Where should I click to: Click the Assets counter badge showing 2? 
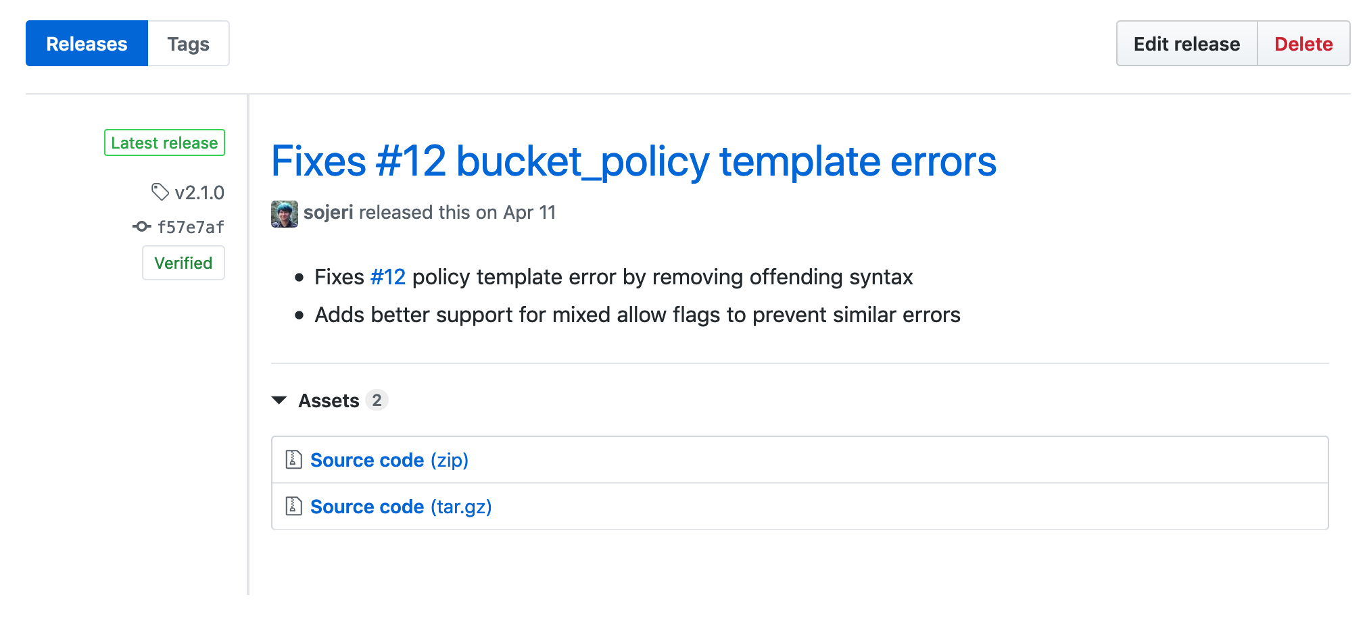pos(378,400)
